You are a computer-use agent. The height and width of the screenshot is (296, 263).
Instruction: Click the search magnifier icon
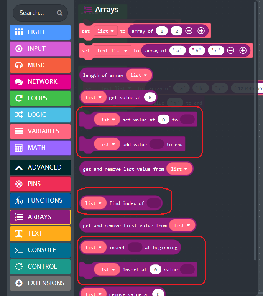coord(59,13)
